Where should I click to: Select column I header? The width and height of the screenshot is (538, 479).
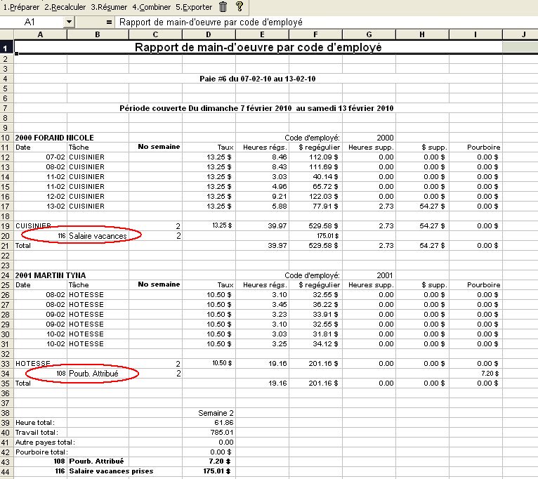coord(475,34)
